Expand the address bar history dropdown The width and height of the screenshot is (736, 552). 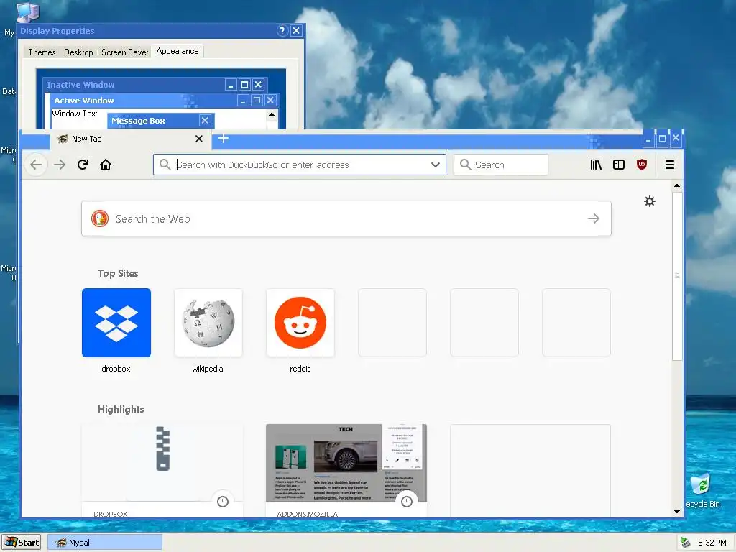(435, 165)
